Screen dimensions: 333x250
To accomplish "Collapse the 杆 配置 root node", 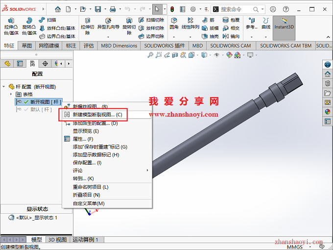I will 4,86.
